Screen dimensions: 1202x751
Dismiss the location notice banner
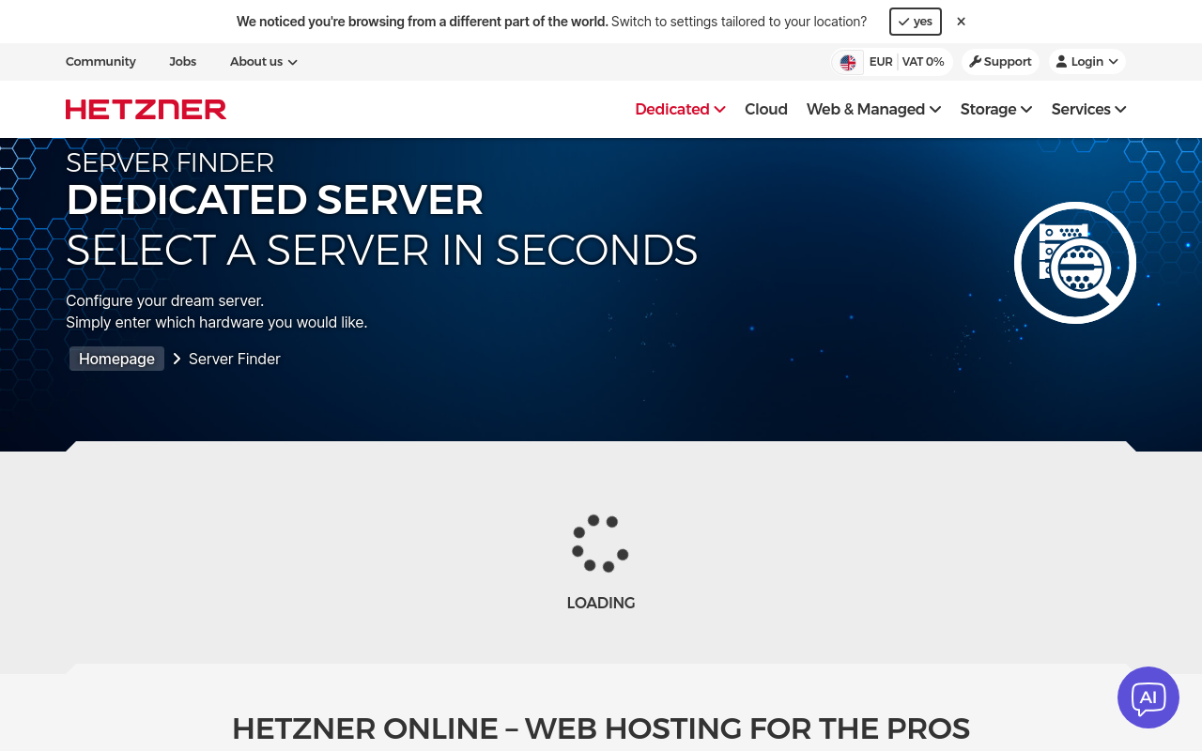click(961, 22)
